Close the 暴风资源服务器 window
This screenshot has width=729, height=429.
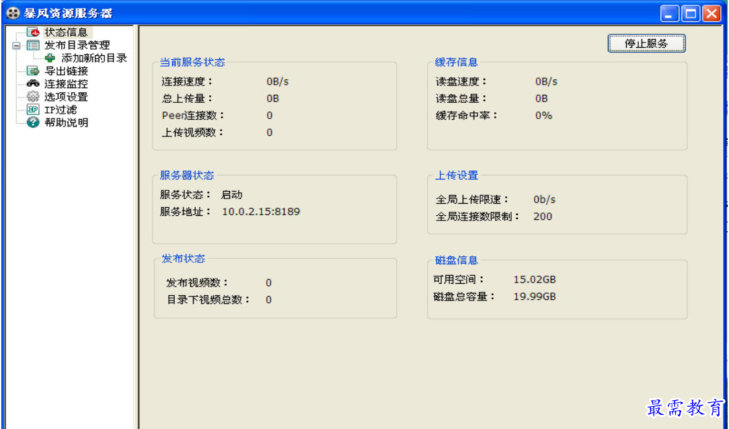712,13
